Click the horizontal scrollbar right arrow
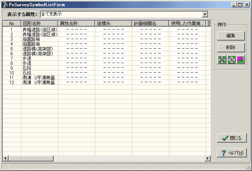 pos(208,158)
